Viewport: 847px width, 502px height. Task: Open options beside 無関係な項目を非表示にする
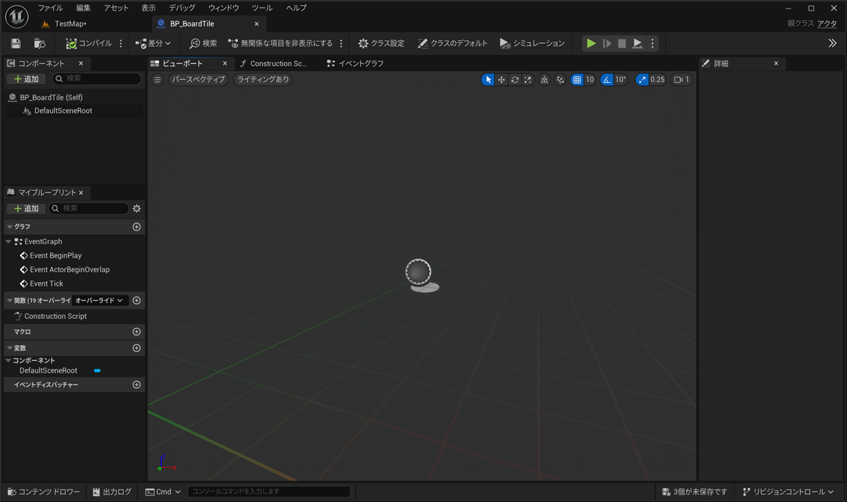coord(341,43)
